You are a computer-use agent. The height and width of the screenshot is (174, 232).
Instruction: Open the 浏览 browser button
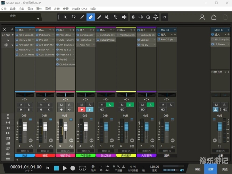pos(225,169)
